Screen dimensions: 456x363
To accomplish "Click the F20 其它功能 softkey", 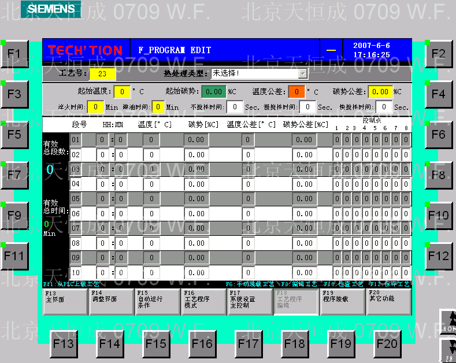I will (x=389, y=301).
